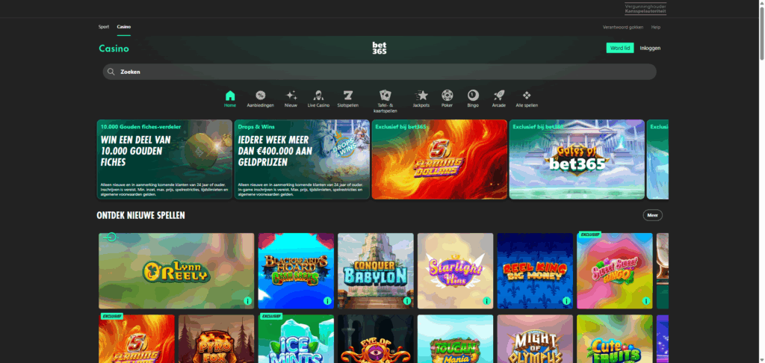Click the search magnifier icon
Viewport: 765px width, 363px height.
click(111, 72)
